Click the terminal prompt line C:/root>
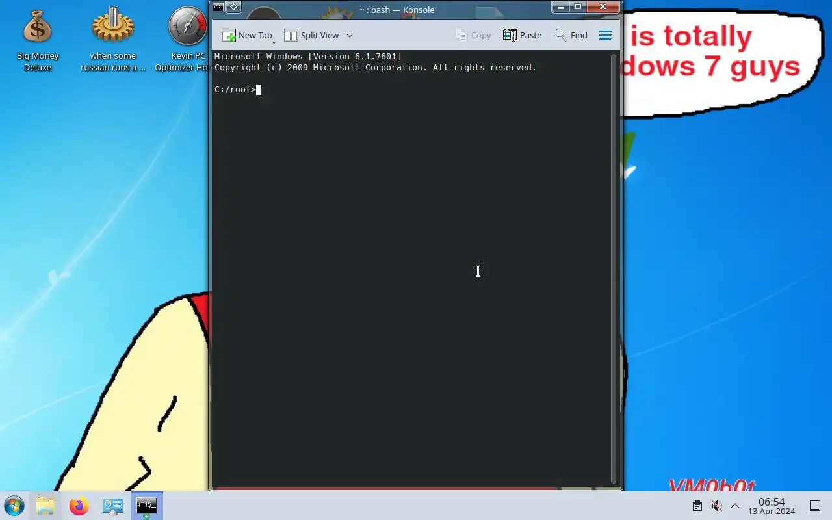The image size is (832, 520). click(x=235, y=90)
